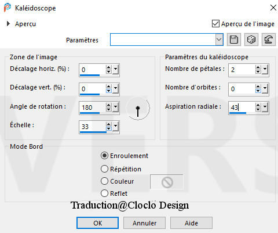Open Décalage horiz. slider dropdown arrow
The height and width of the screenshot is (233, 278).
(x=115, y=69)
